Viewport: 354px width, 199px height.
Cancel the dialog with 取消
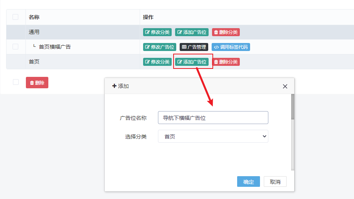point(275,181)
